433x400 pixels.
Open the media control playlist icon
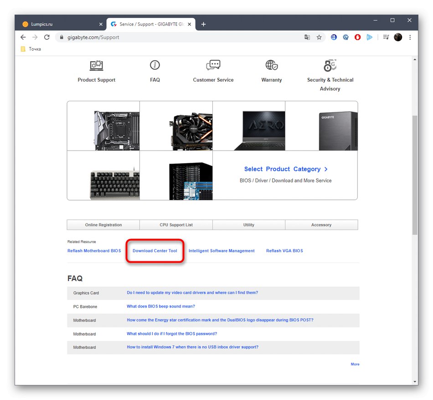(x=386, y=37)
